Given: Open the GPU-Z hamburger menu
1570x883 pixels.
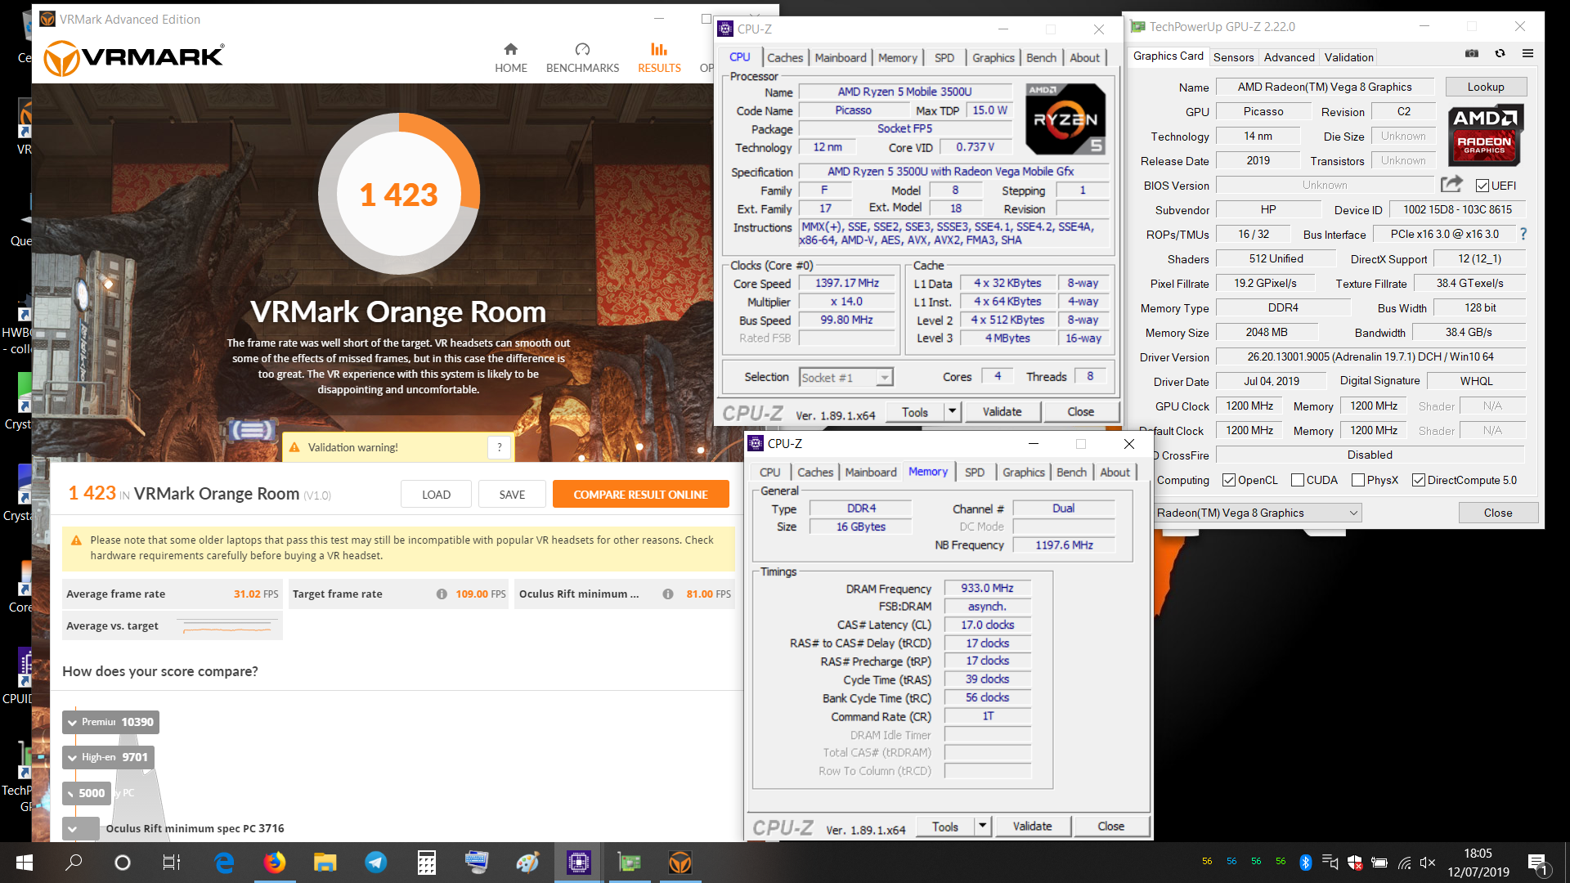Looking at the screenshot, I should (x=1527, y=54).
